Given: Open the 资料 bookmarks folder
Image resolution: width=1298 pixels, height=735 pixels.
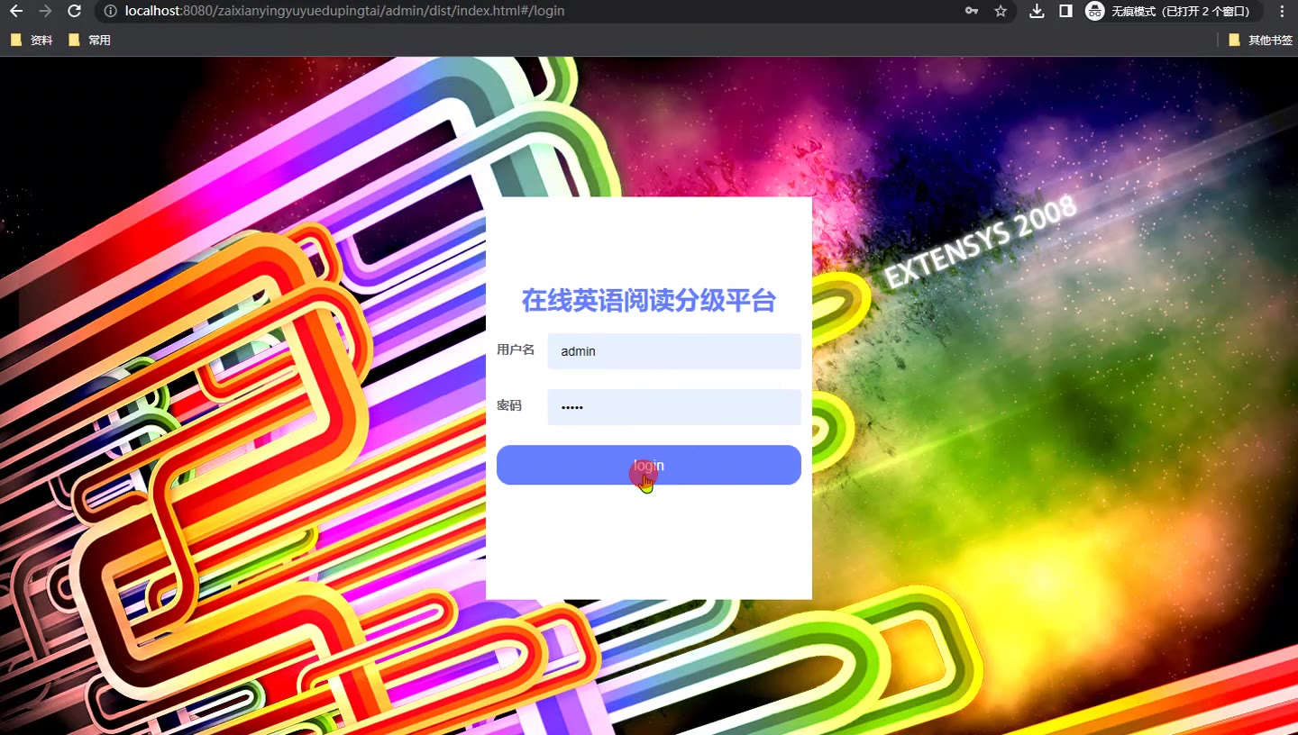Looking at the screenshot, I should click(x=32, y=40).
